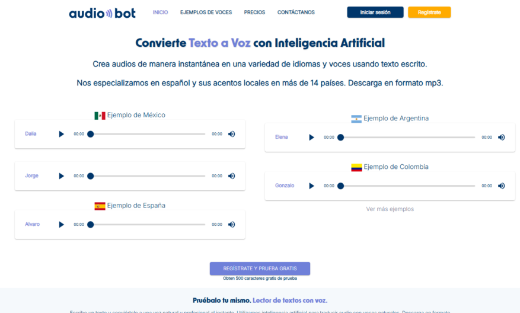
Task: Click the orange Regístrate button
Action: [x=429, y=12]
